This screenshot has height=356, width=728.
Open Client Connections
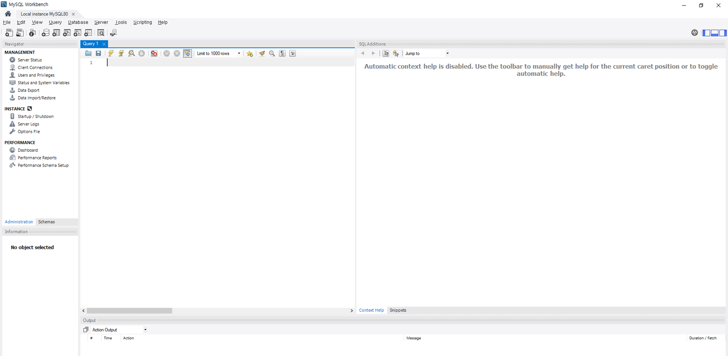pos(35,68)
